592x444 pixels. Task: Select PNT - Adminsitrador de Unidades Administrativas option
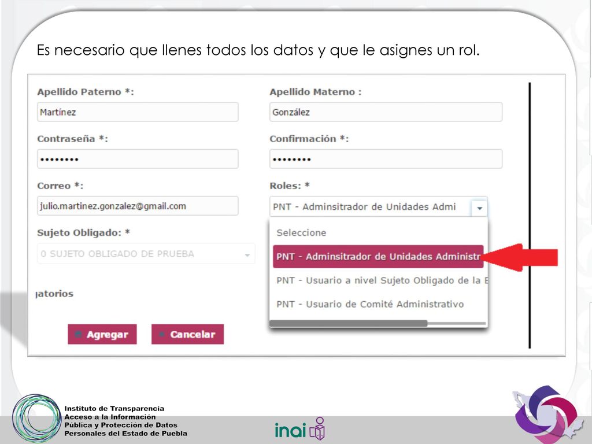378,256
